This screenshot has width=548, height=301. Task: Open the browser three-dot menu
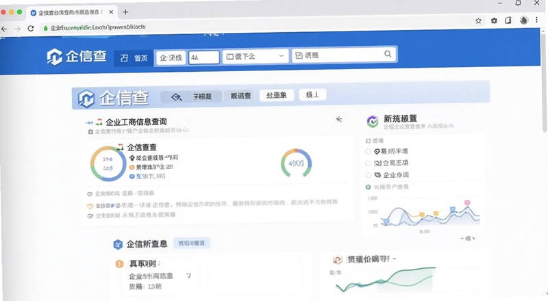coord(537,20)
